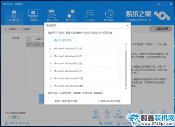Open the U盘启动 tool in top toolbar
Image resolution: width=175 pixels, height=127 pixels.
(14, 16)
